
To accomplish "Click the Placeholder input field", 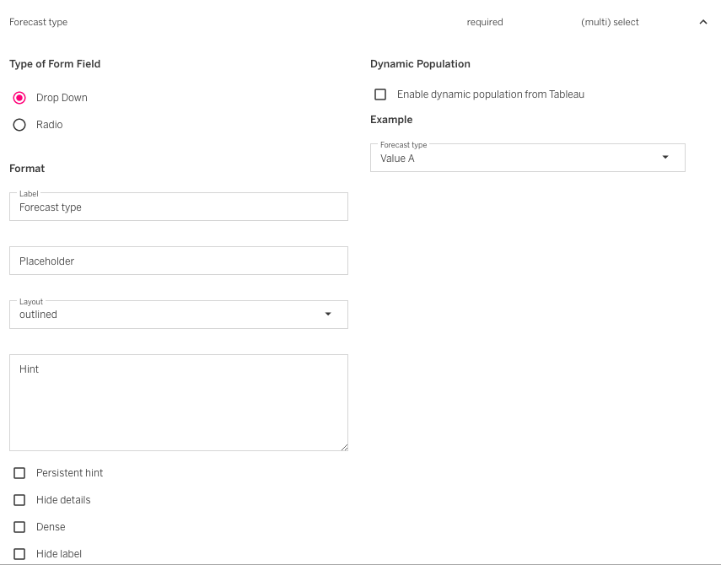I will tap(178, 261).
